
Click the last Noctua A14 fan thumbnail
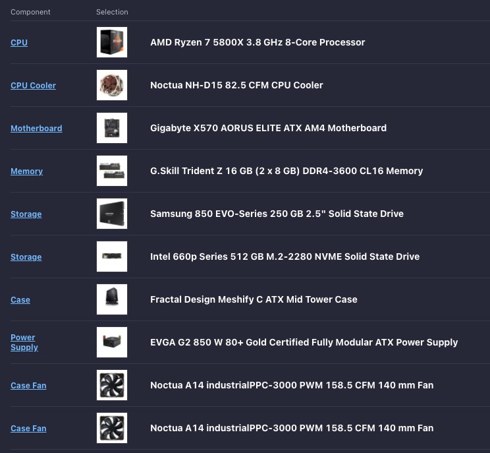pos(112,428)
